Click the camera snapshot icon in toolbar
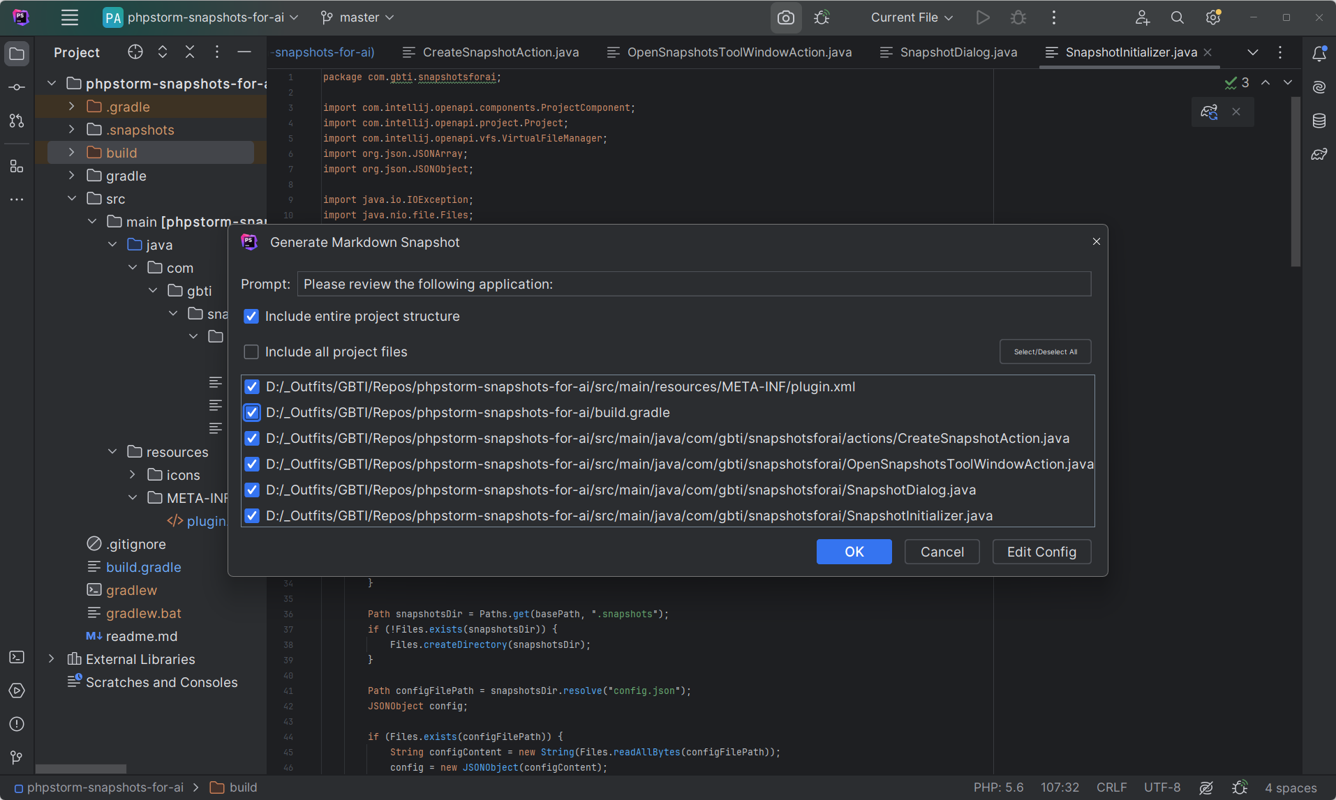The width and height of the screenshot is (1336, 800). pyautogui.click(x=785, y=18)
